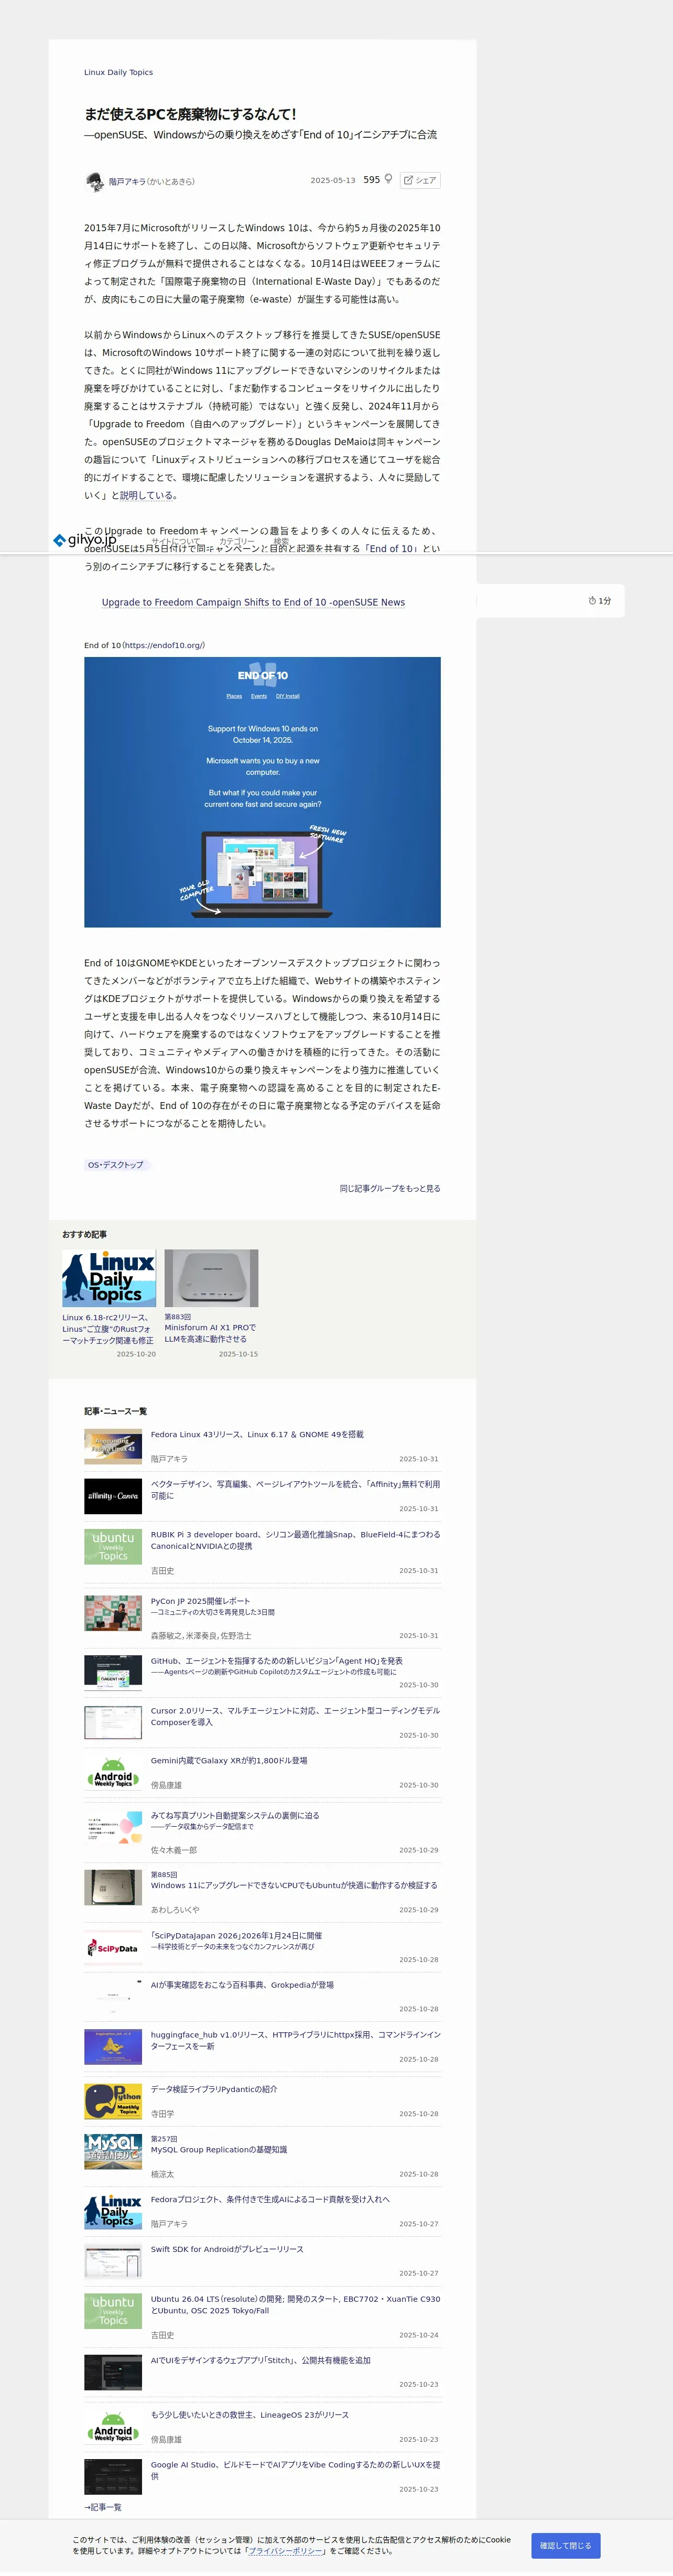Image resolution: width=673 pixels, height=2576 pixels.
Task: Click the End of 10 website screenshot
Action: point(262,792)
